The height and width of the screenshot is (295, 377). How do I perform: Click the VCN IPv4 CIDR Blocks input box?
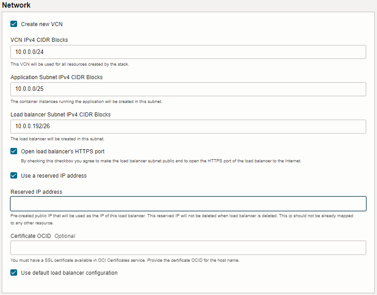tap(188, 52)
